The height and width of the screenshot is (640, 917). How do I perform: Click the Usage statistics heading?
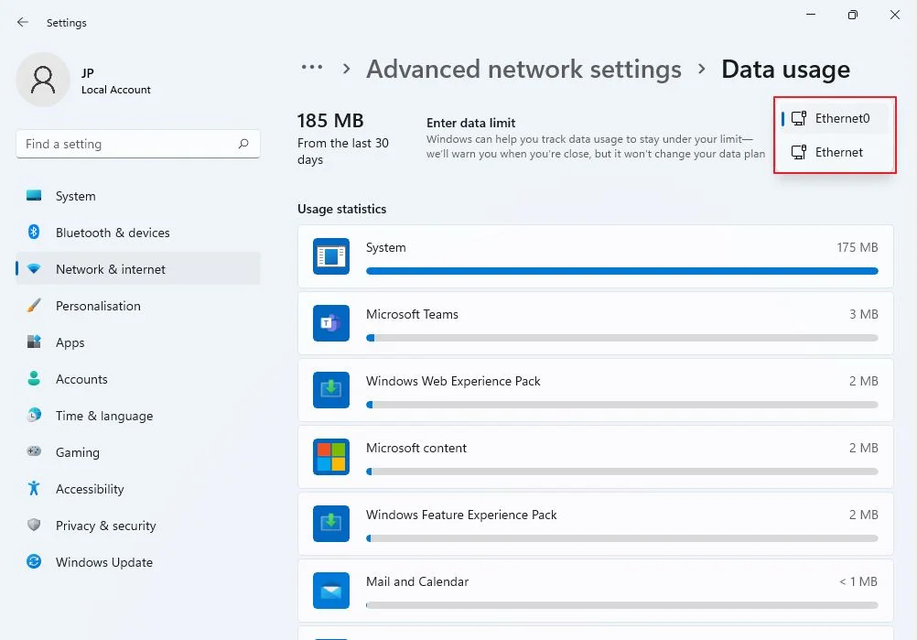(x=341, y=209)
